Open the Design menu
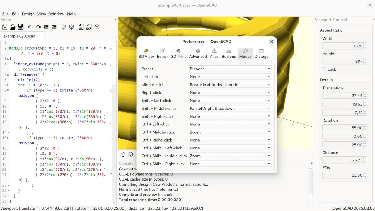This screenshot has height=211, width=375. 28,14
